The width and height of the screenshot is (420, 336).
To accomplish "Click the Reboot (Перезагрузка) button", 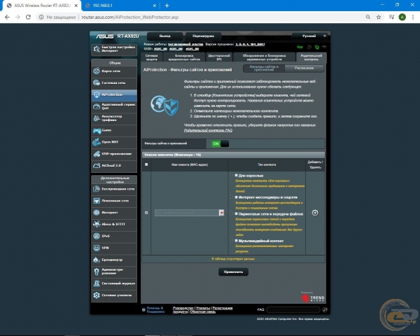I will click(203, 36).
